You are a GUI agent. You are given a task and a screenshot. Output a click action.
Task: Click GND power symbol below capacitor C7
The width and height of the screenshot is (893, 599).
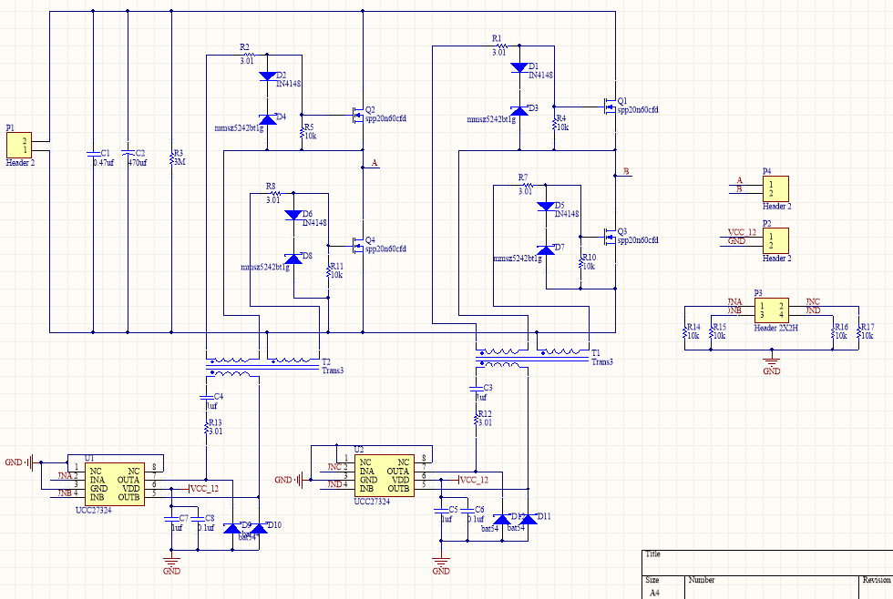[x=171, y=564]
